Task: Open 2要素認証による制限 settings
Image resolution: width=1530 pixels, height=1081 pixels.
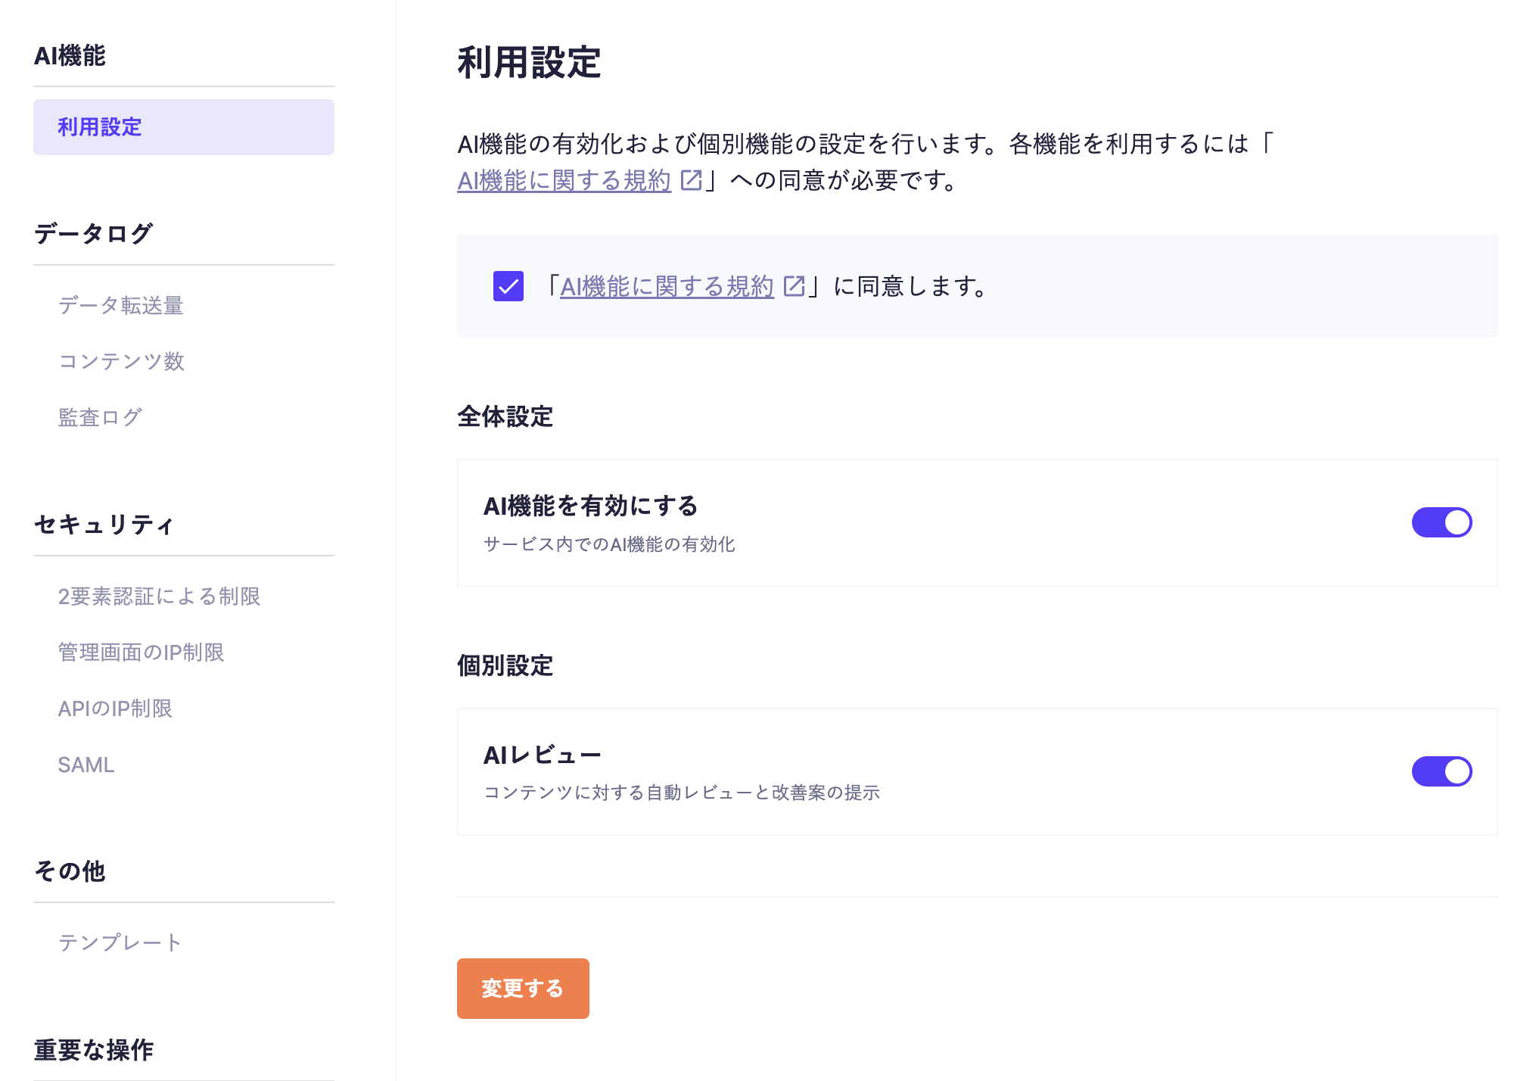Action: coord(159,597)
